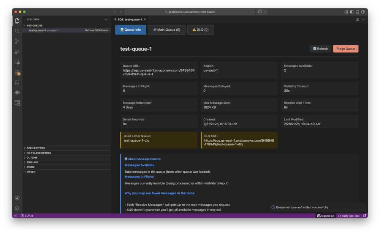
Task: Click the Refresh button
Action: (x=320, y=49)
